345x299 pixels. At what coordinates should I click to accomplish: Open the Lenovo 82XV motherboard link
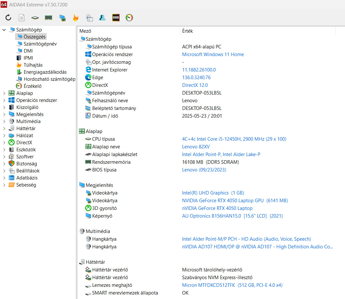tap(196, 147)
